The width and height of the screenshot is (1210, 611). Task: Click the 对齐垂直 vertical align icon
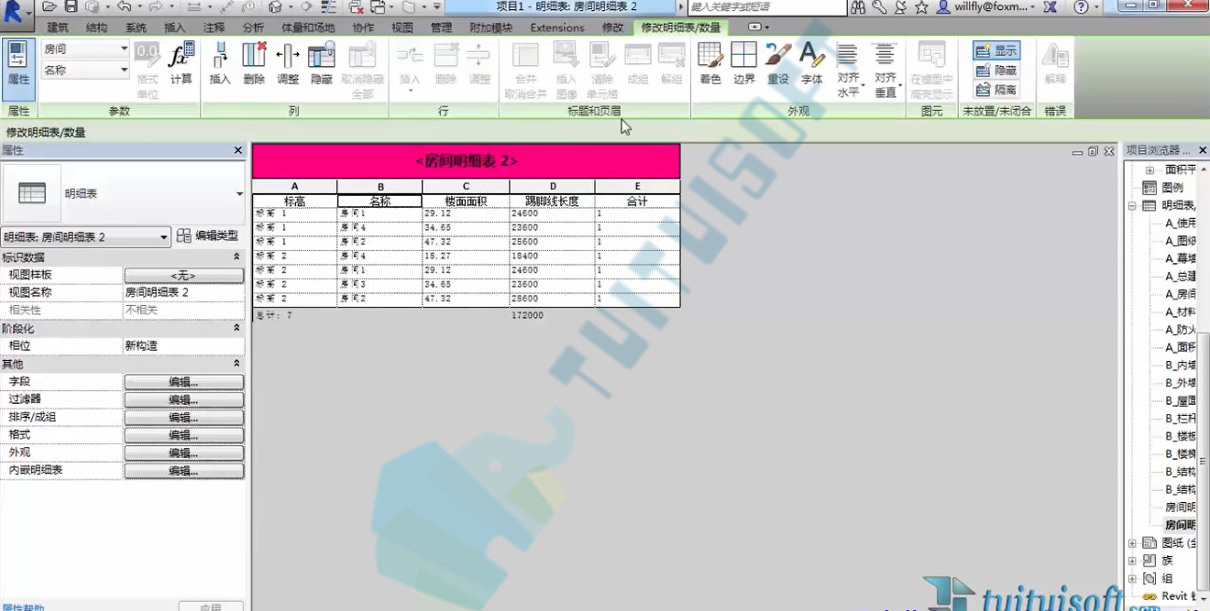[x=885, y=71]
